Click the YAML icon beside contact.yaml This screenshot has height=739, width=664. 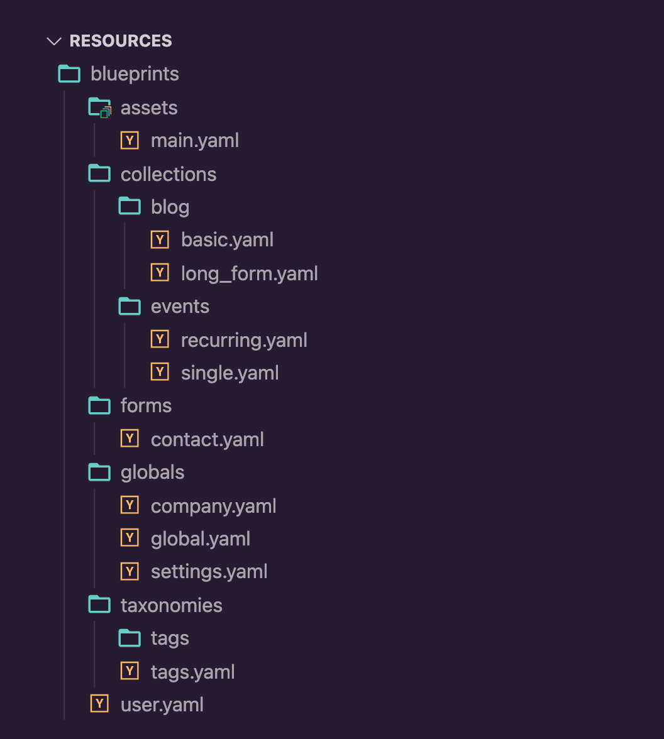(x=130, y=438)
